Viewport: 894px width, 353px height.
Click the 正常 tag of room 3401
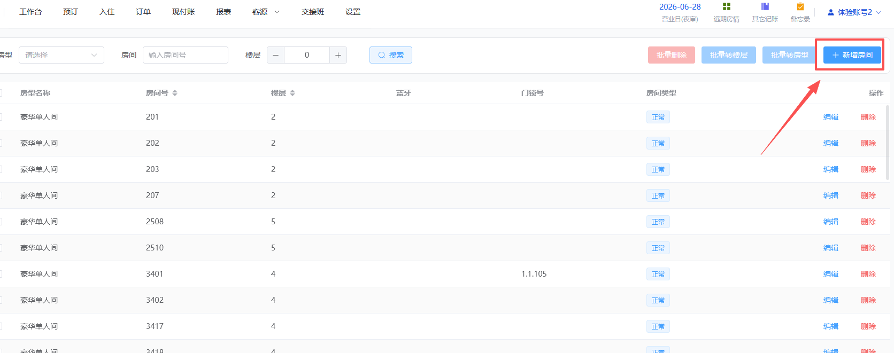tap(658, 274)
